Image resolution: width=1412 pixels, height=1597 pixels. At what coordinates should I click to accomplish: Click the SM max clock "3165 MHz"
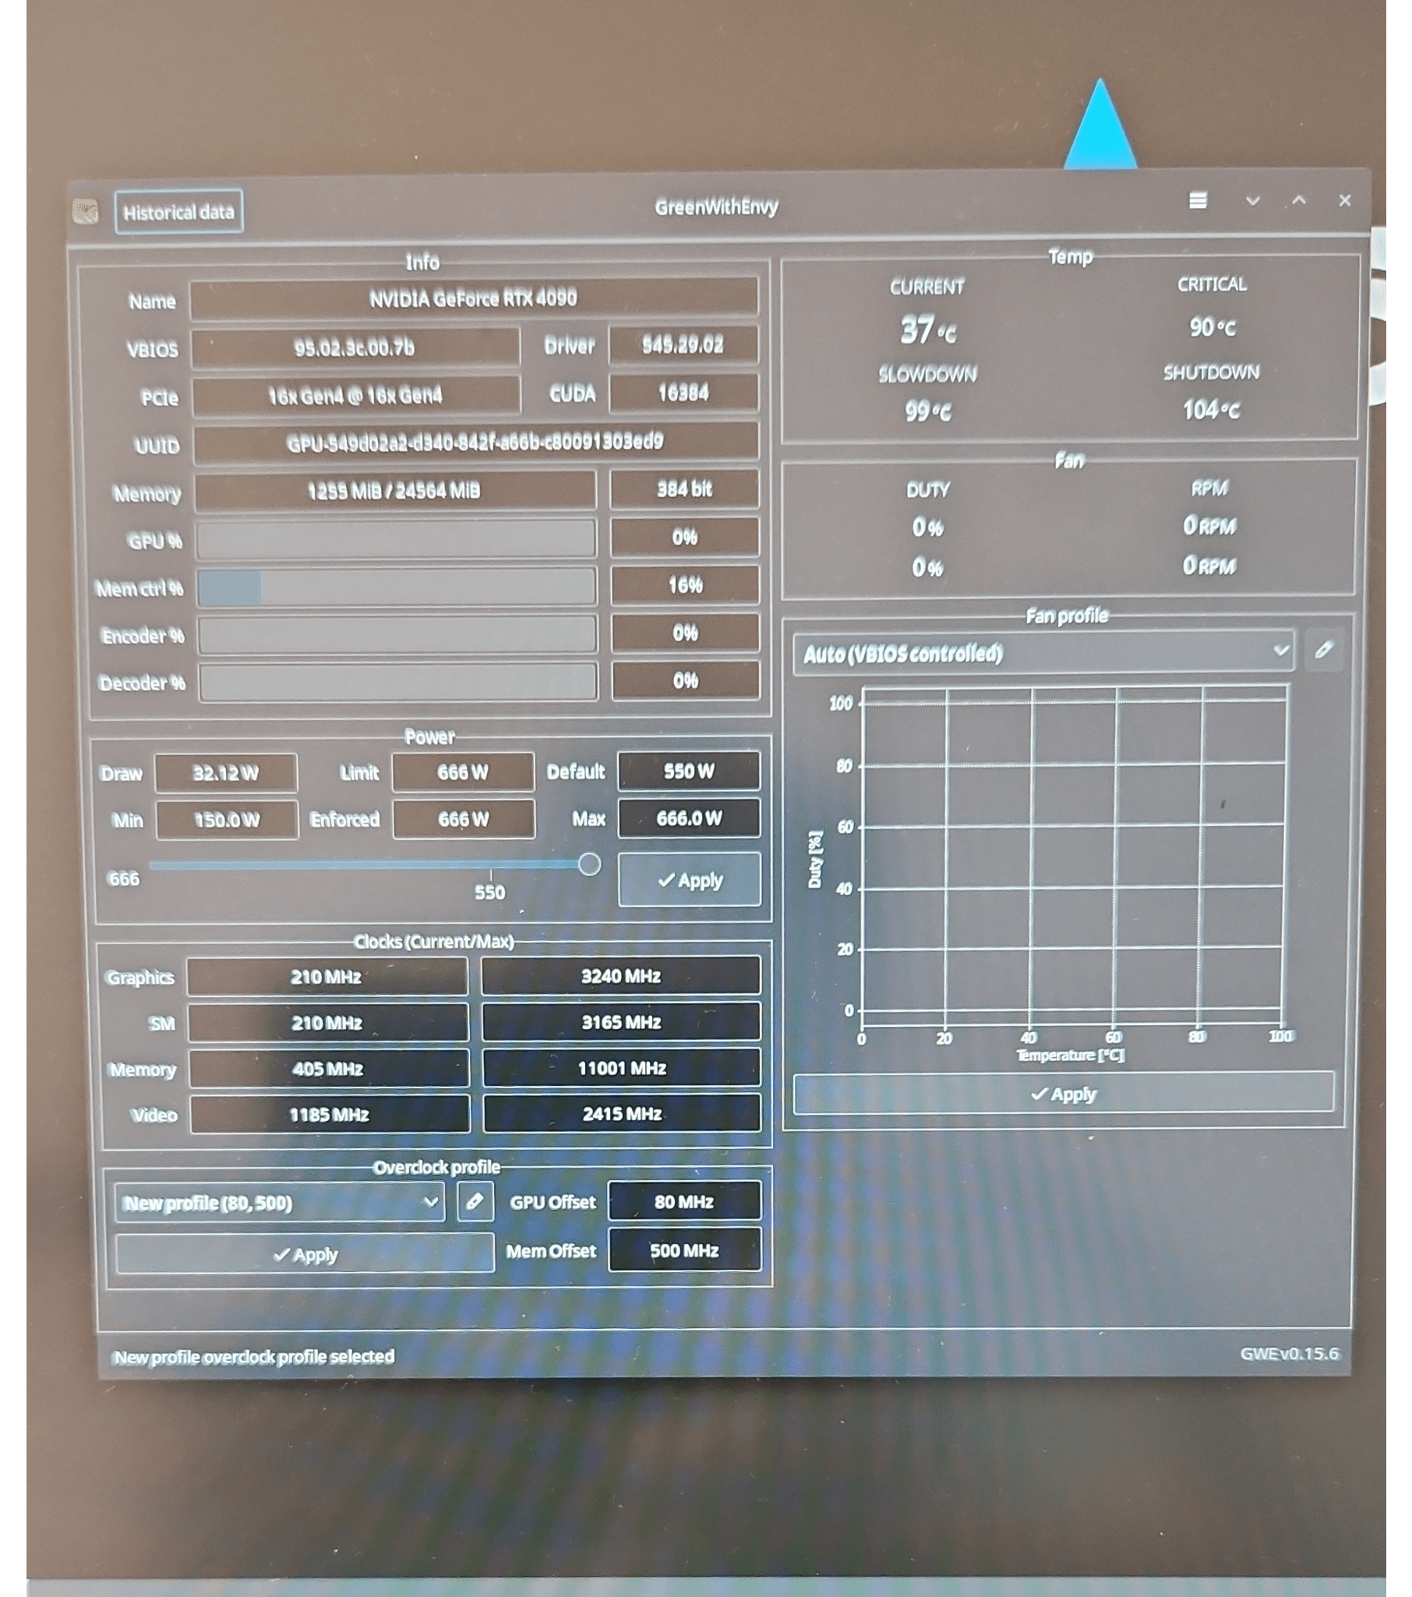tap(622, 1022)
